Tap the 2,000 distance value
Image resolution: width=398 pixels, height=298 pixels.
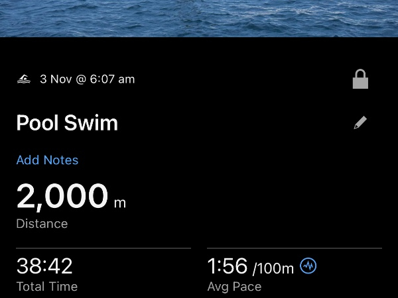click(x=62, y=197)
